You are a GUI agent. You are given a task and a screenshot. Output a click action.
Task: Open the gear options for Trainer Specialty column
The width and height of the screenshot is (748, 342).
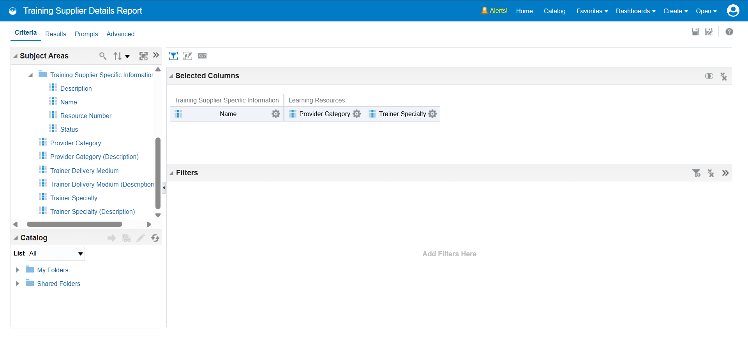(432, 114)
